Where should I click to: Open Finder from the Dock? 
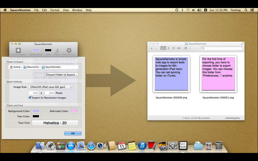[40, 146]
